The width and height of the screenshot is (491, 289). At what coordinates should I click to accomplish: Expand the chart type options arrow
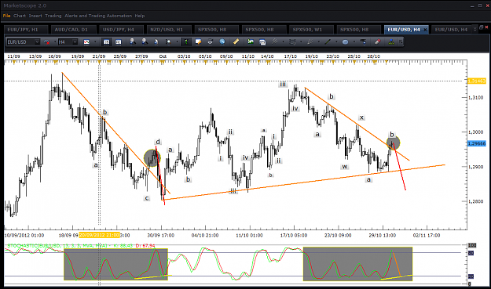coord(95,42)
